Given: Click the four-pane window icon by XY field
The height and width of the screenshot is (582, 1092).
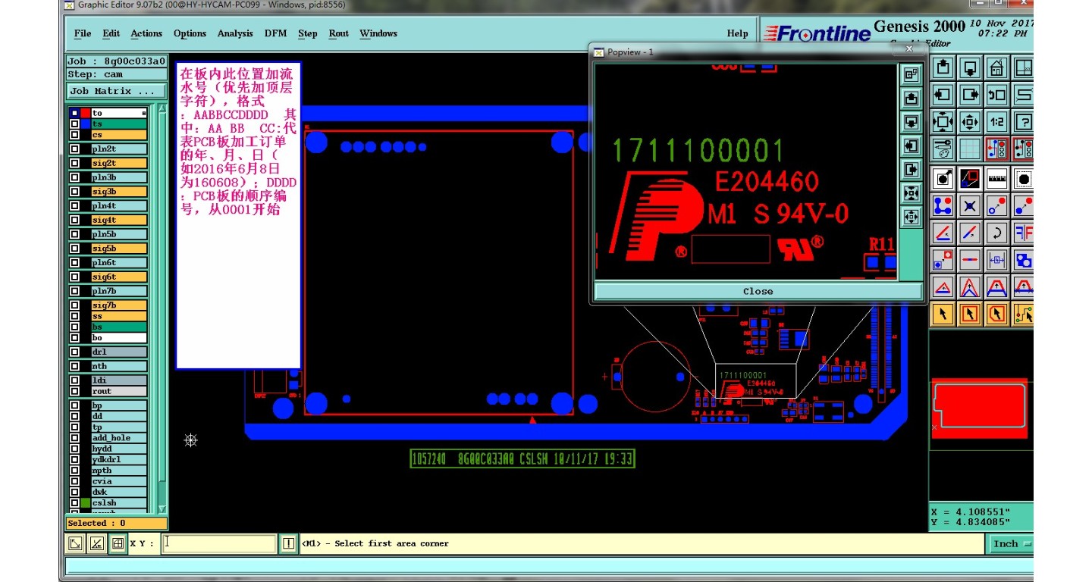Looking at the screenshot, I should point(118,543).
